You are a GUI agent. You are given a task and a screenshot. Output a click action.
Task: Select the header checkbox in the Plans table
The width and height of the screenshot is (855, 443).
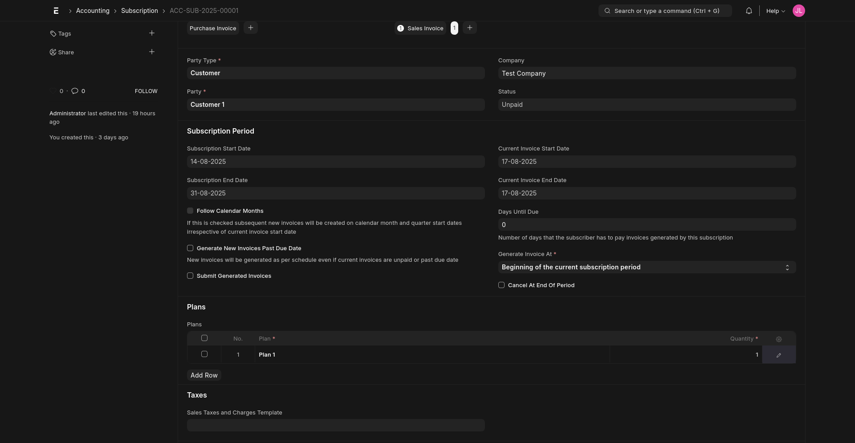point(204,338)
